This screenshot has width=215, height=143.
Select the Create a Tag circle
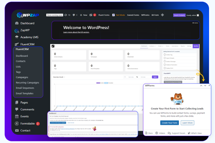click(165, 54)
